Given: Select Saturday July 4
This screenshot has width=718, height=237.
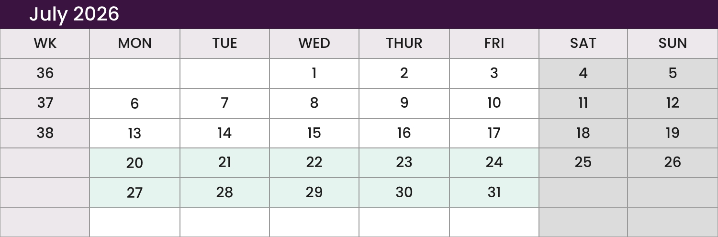Looking at the screenshot, I should pyautogui.click(x=583, y=74).
